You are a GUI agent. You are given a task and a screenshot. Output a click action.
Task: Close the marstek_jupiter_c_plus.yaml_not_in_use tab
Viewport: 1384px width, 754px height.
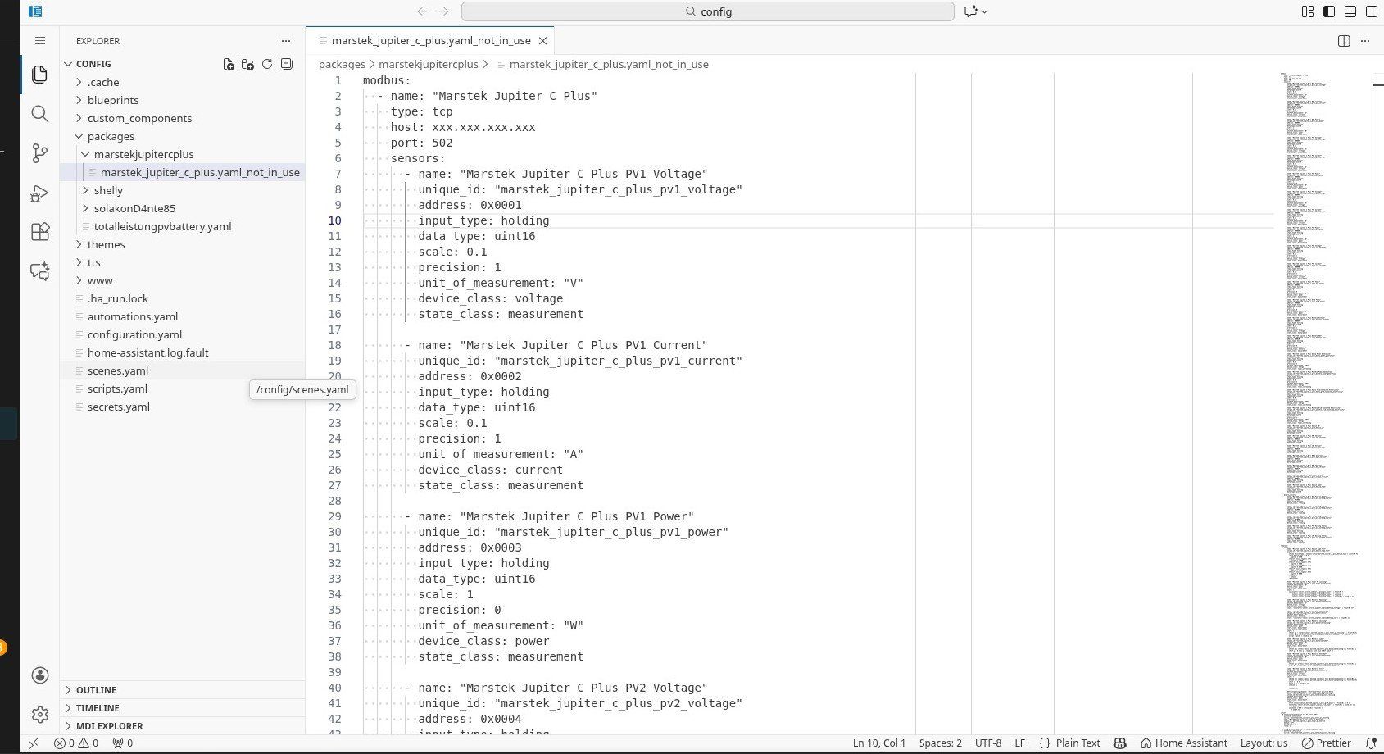click(542, 40)
